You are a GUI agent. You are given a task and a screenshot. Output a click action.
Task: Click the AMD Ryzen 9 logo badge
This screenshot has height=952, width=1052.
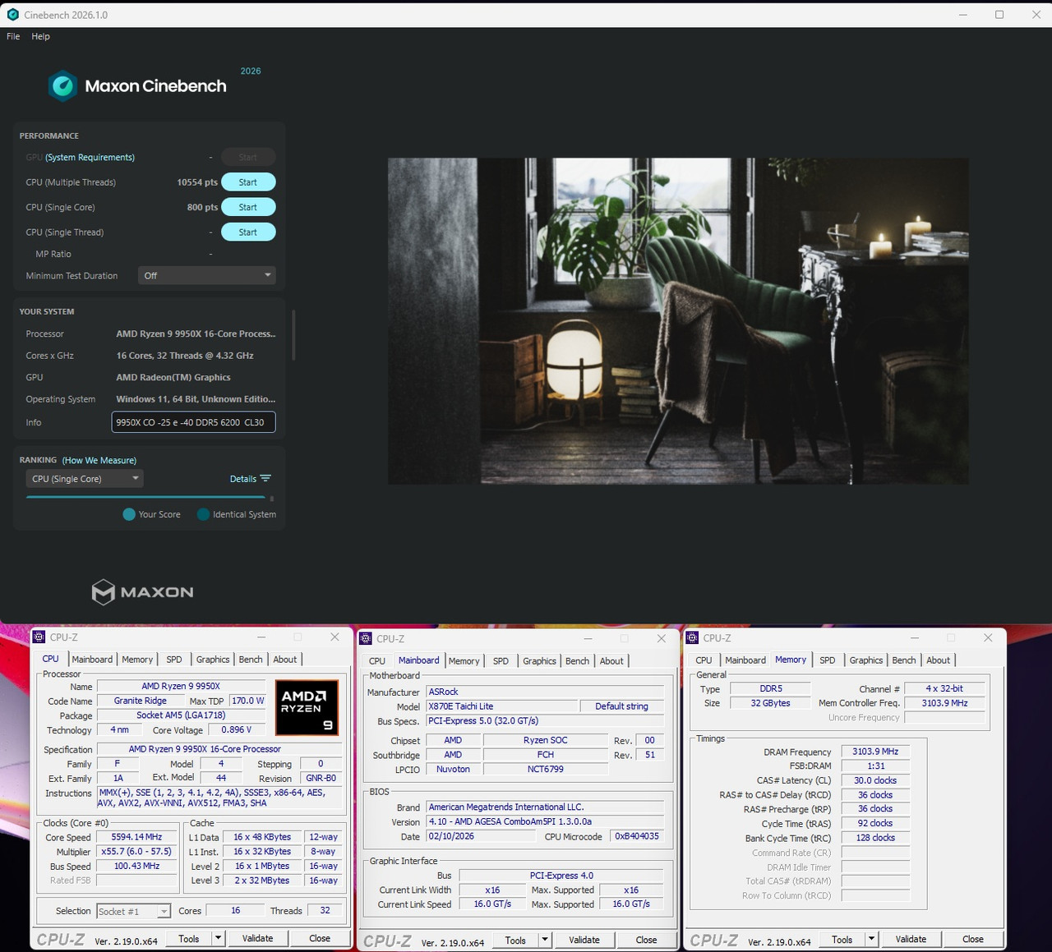pos(307,706)
